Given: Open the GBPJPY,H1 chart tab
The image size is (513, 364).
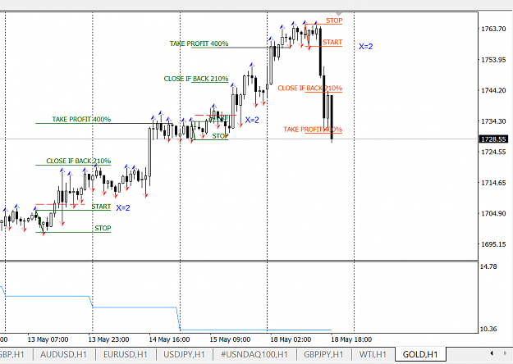Looking at the screenshot, I should tap(323, 354).
